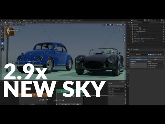
Task: Activate the Annotate pencil tool
Action: pos(2,47)
